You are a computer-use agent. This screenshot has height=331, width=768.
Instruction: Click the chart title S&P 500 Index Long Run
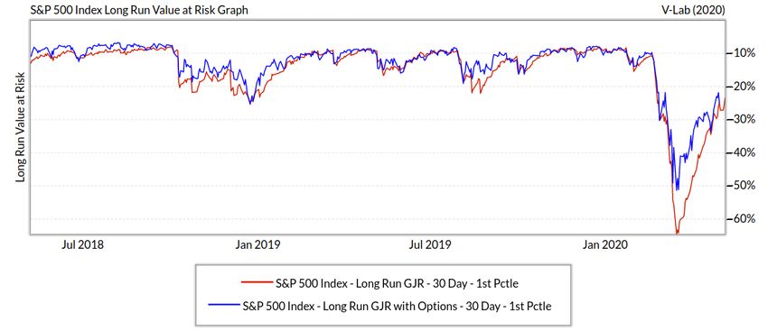138,10
